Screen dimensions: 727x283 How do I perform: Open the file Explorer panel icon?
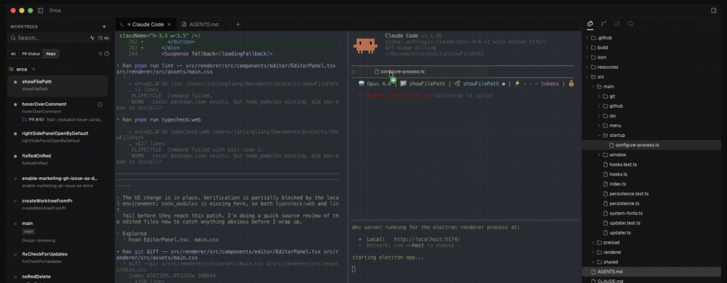[x=590, y=24]
